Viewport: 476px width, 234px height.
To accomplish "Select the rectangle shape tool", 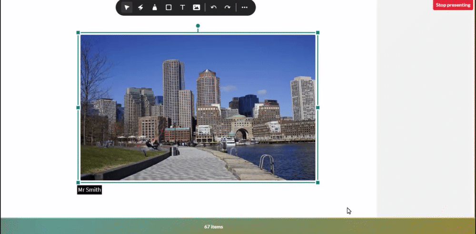I will pos(169,8).
